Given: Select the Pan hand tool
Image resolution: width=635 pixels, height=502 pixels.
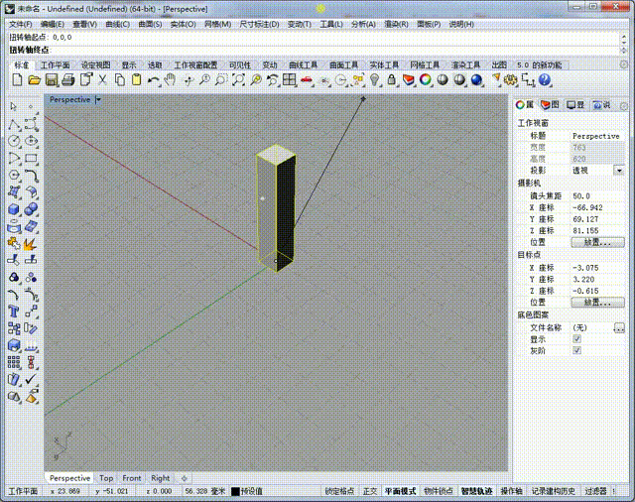Looking at the screenshot, I should coord(170,79).
